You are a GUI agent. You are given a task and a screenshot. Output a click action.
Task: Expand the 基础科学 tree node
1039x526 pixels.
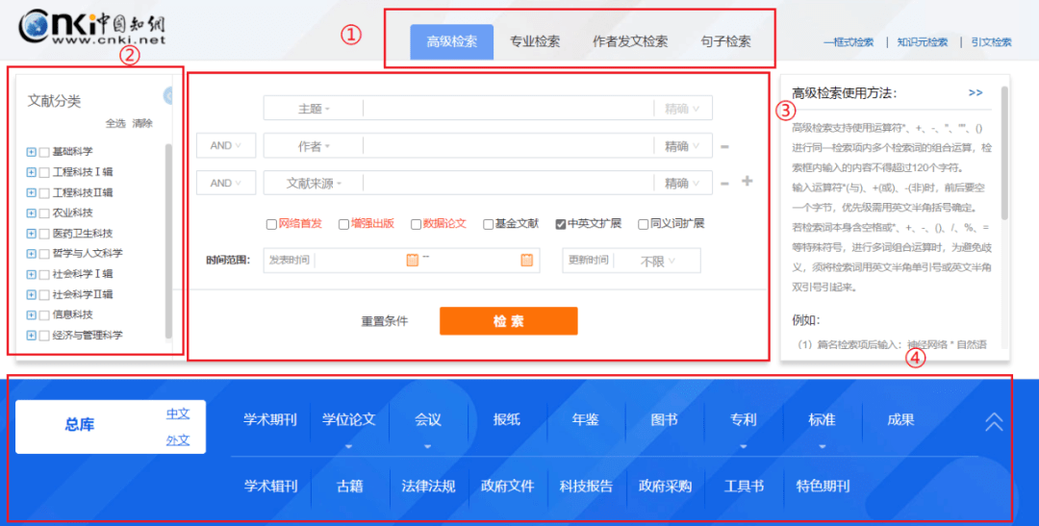31,152
